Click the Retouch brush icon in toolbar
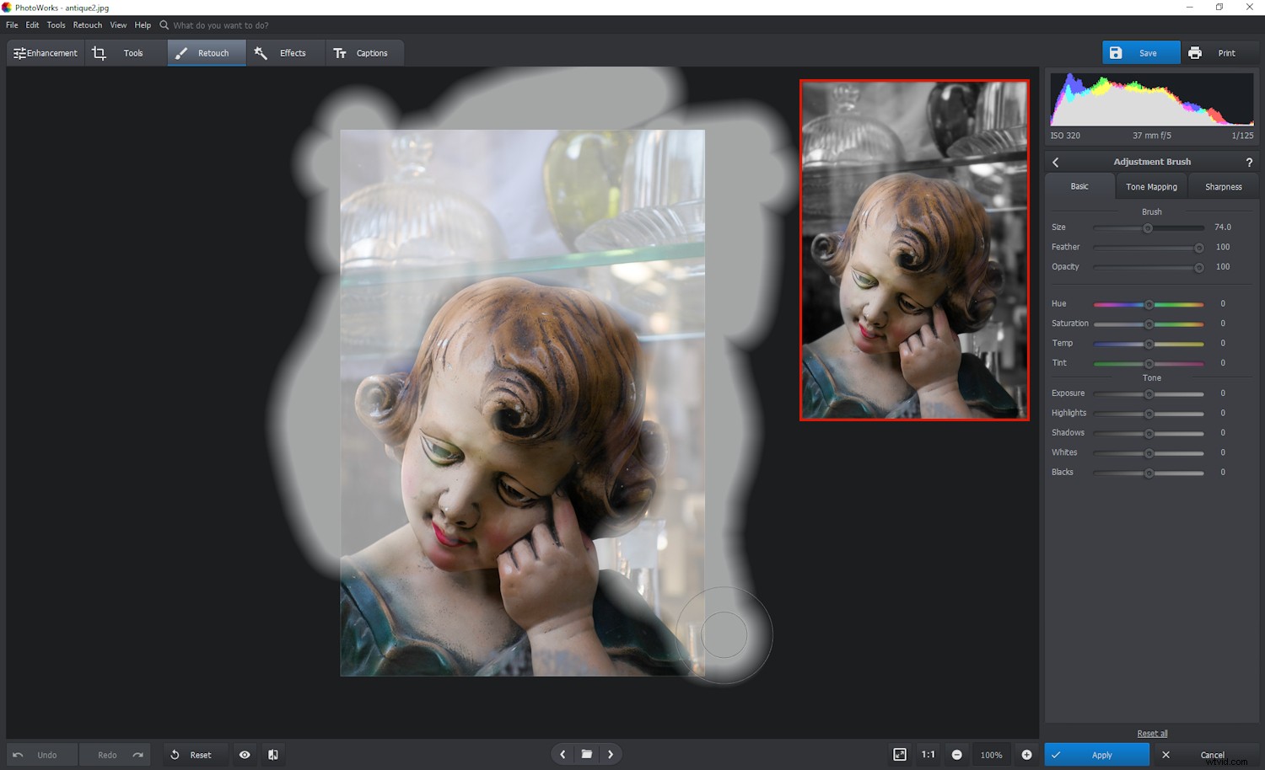Screen dimensions: 1265x770 point(180,52)
